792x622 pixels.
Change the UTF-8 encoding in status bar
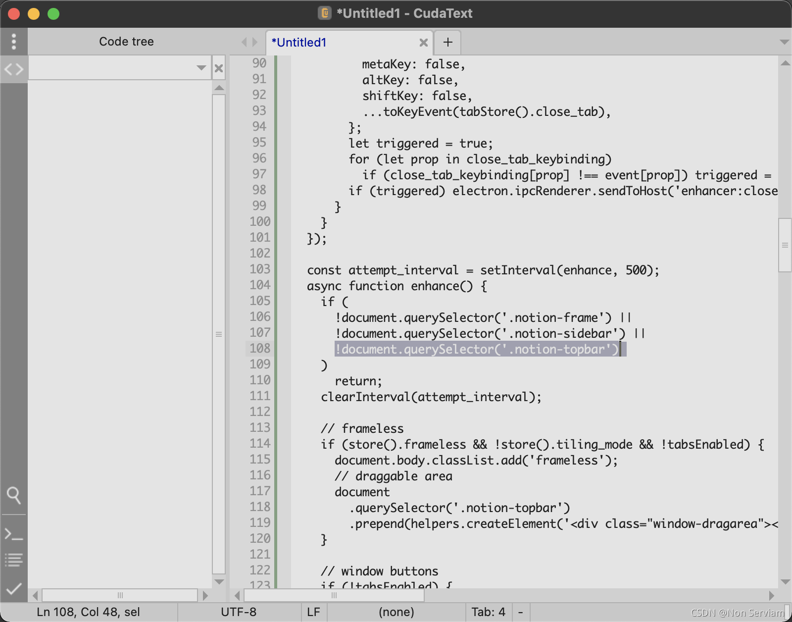point(239,612)
